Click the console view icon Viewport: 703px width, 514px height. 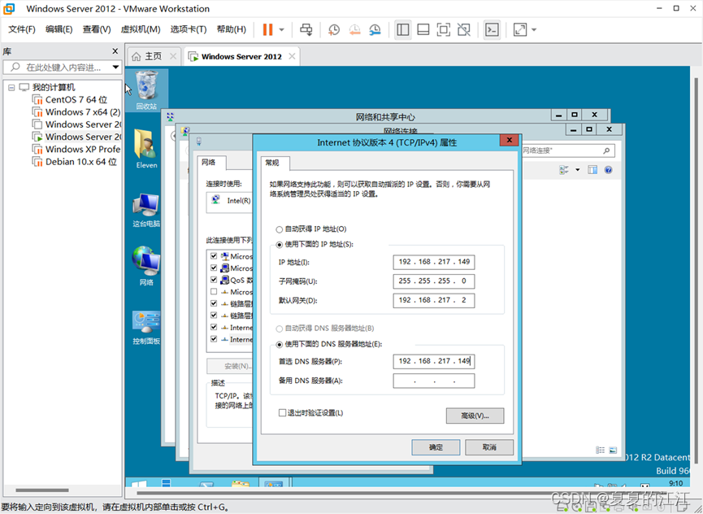pos(492,29)
